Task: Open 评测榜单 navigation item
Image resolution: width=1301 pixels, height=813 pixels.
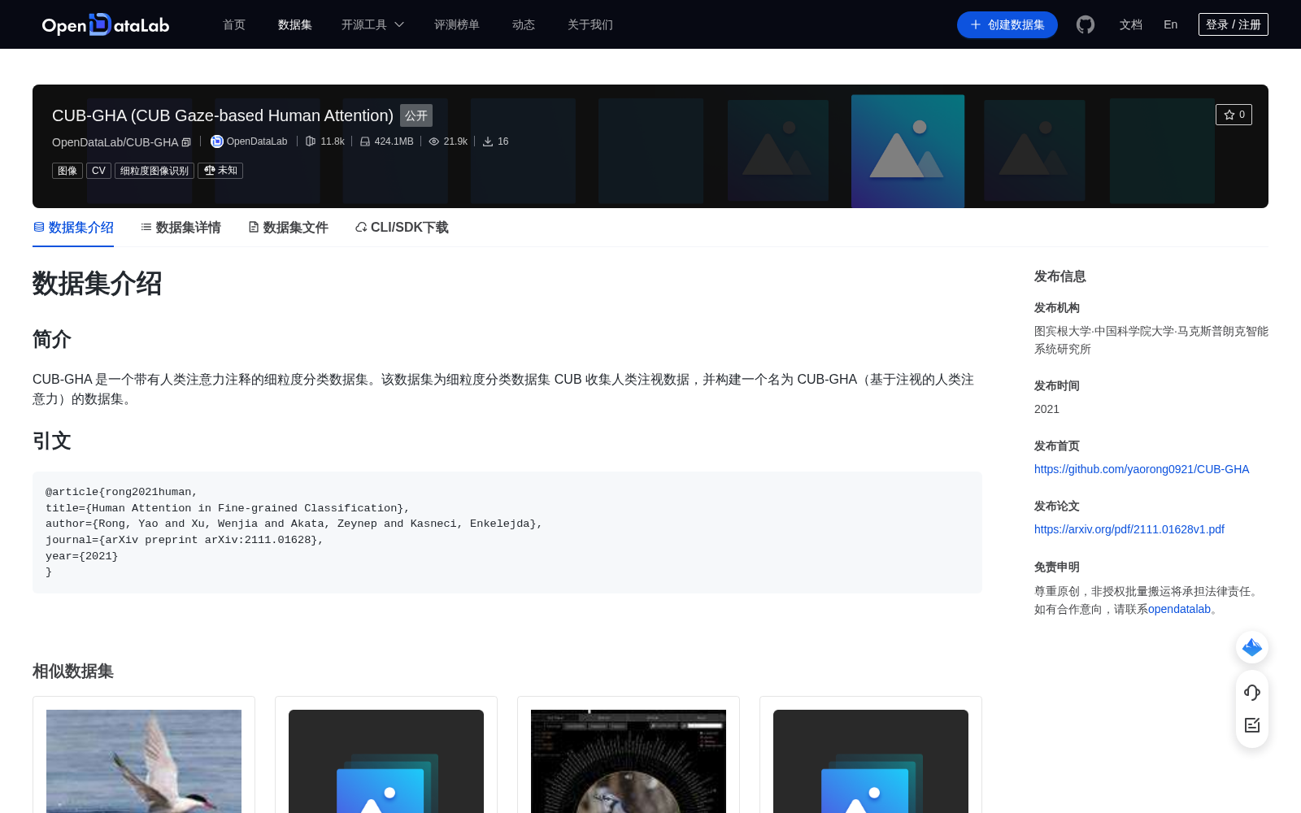Action: click(x=457, y=24)
